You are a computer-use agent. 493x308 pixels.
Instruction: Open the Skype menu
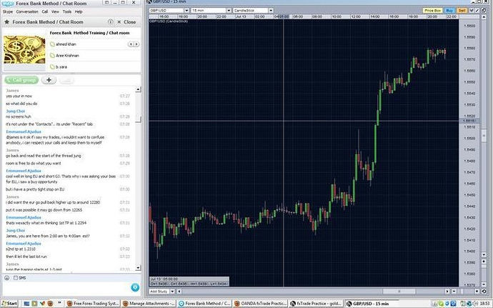pos(8,11)
